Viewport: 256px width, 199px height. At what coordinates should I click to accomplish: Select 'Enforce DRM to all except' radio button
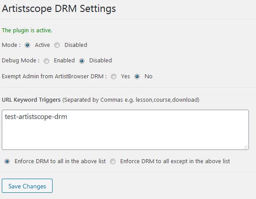click(x=113, y=161)
